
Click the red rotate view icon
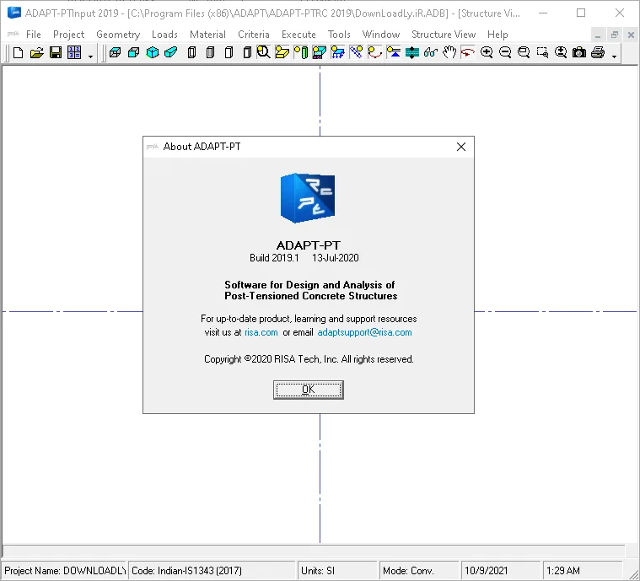point(468,52)
